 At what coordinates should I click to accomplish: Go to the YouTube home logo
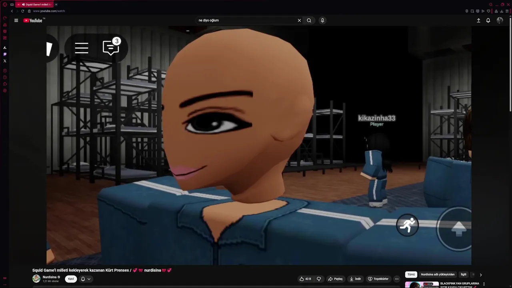[33, 20]
